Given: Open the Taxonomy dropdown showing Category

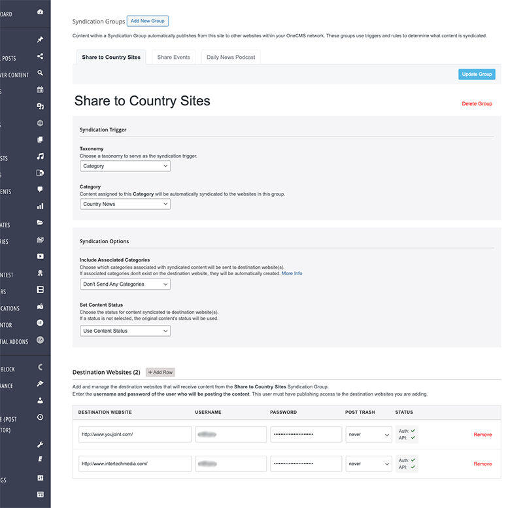Looking at the screenshot, I should coord(125,166).
